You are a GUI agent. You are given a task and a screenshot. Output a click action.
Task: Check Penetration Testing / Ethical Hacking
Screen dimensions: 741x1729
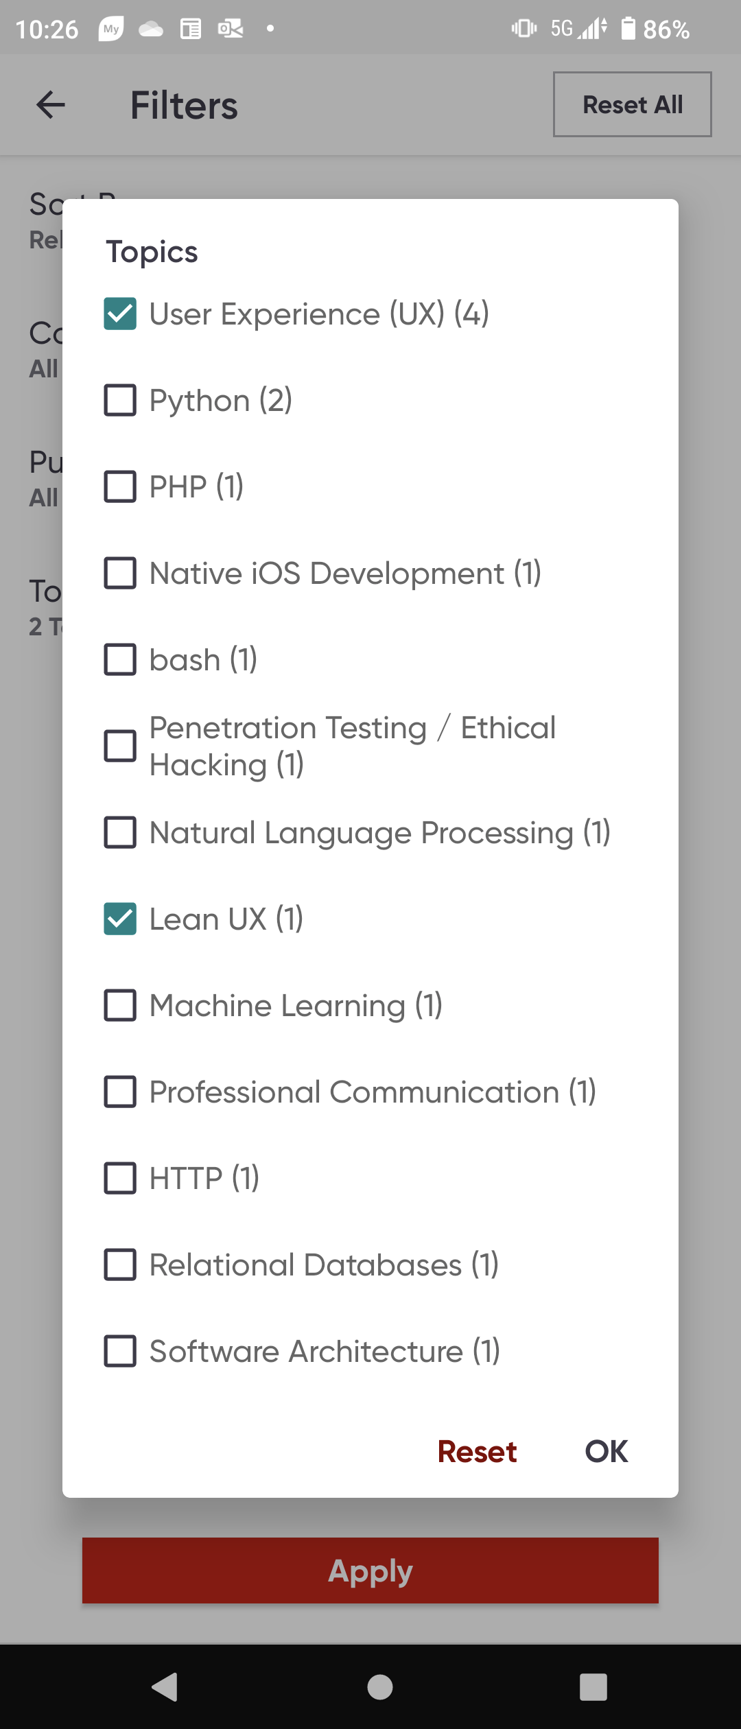point(120,746)
